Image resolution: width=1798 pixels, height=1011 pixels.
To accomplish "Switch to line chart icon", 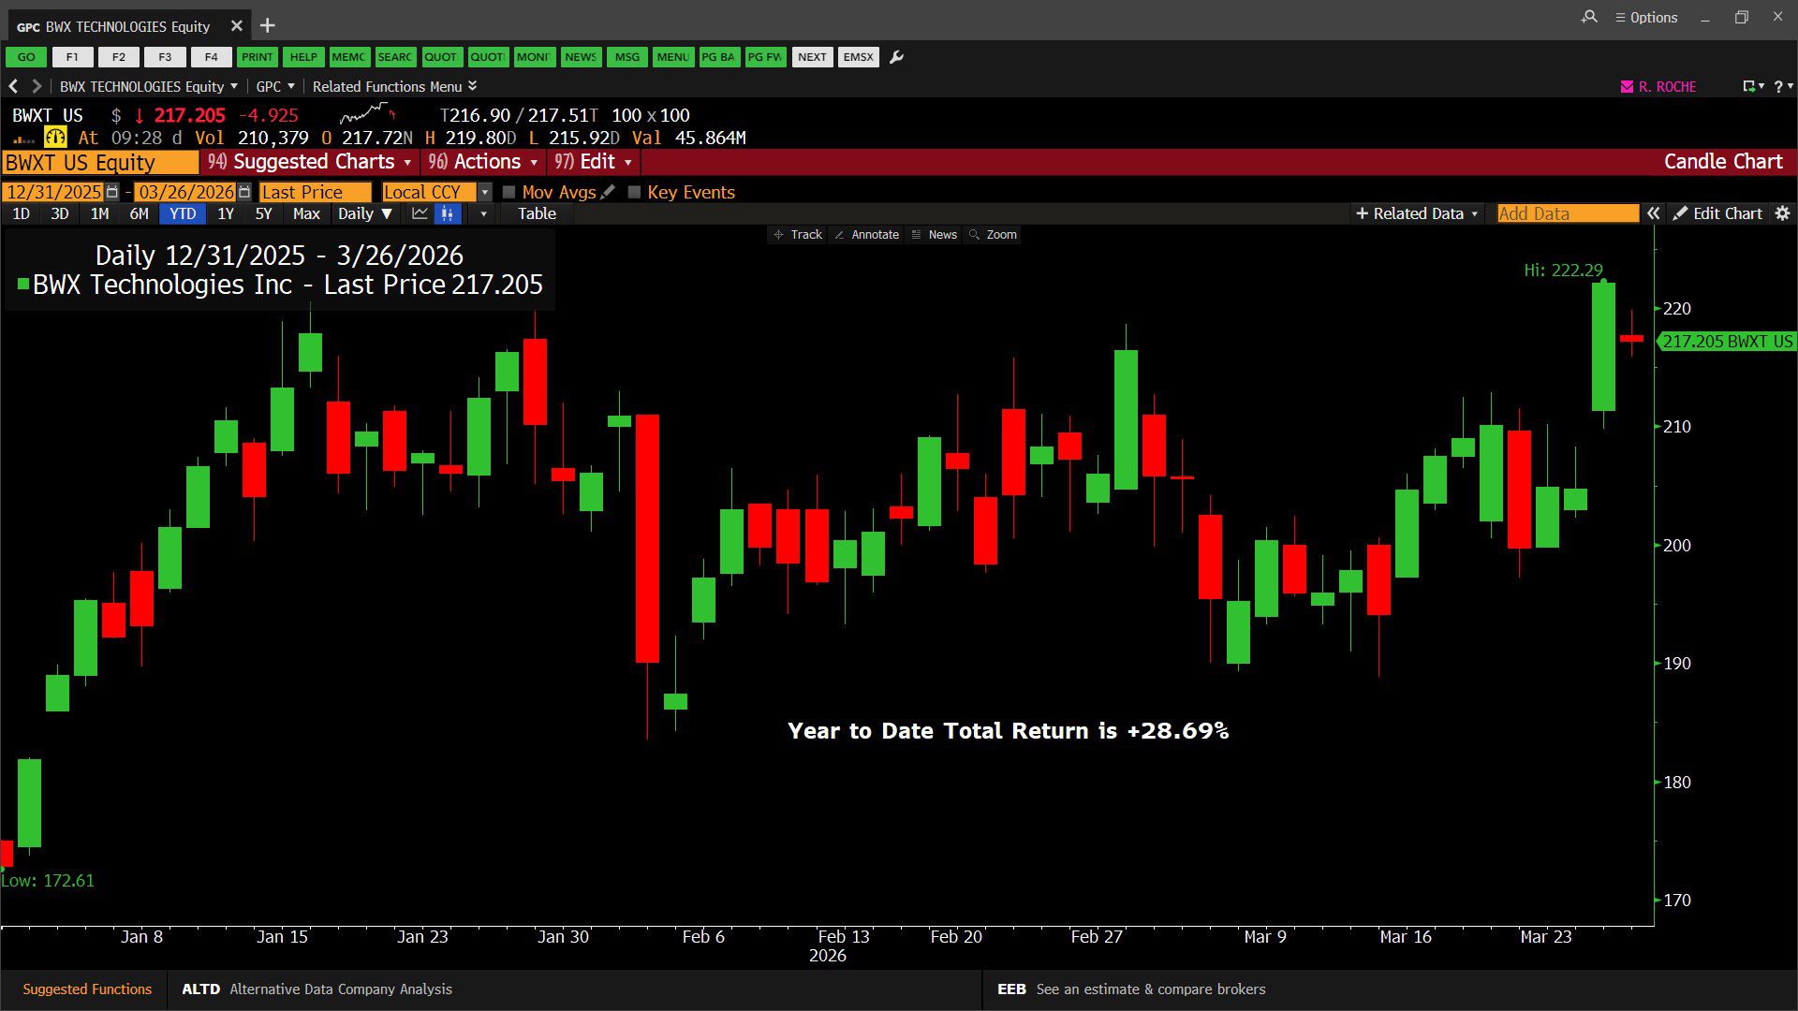I will click(420, 213).
